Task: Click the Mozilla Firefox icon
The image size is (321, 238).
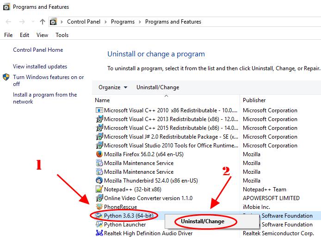Action: pyautogui.click(x=99, y=154)
